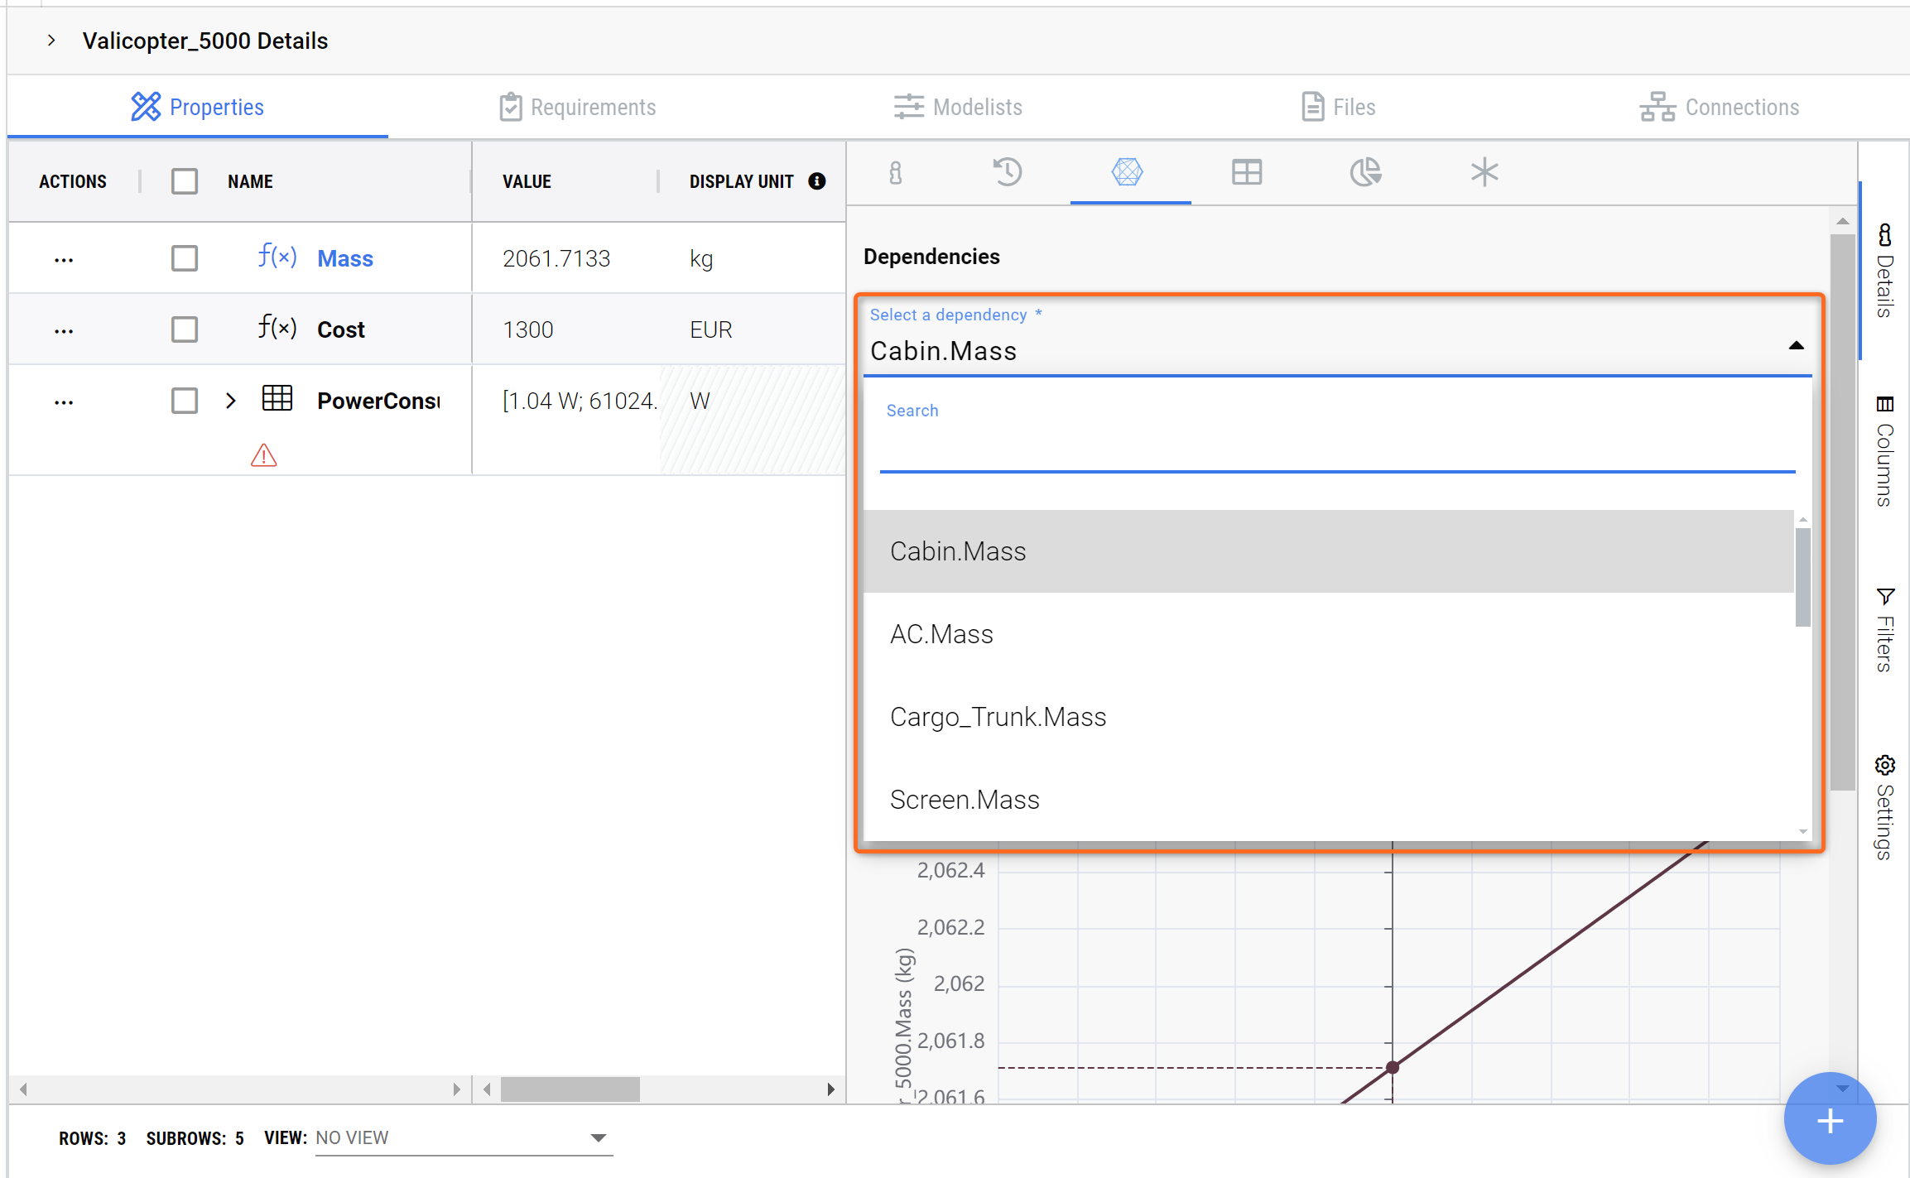Collapse the Select a dependency dropdown
1910x1178 pixels.
[1796, 345]
